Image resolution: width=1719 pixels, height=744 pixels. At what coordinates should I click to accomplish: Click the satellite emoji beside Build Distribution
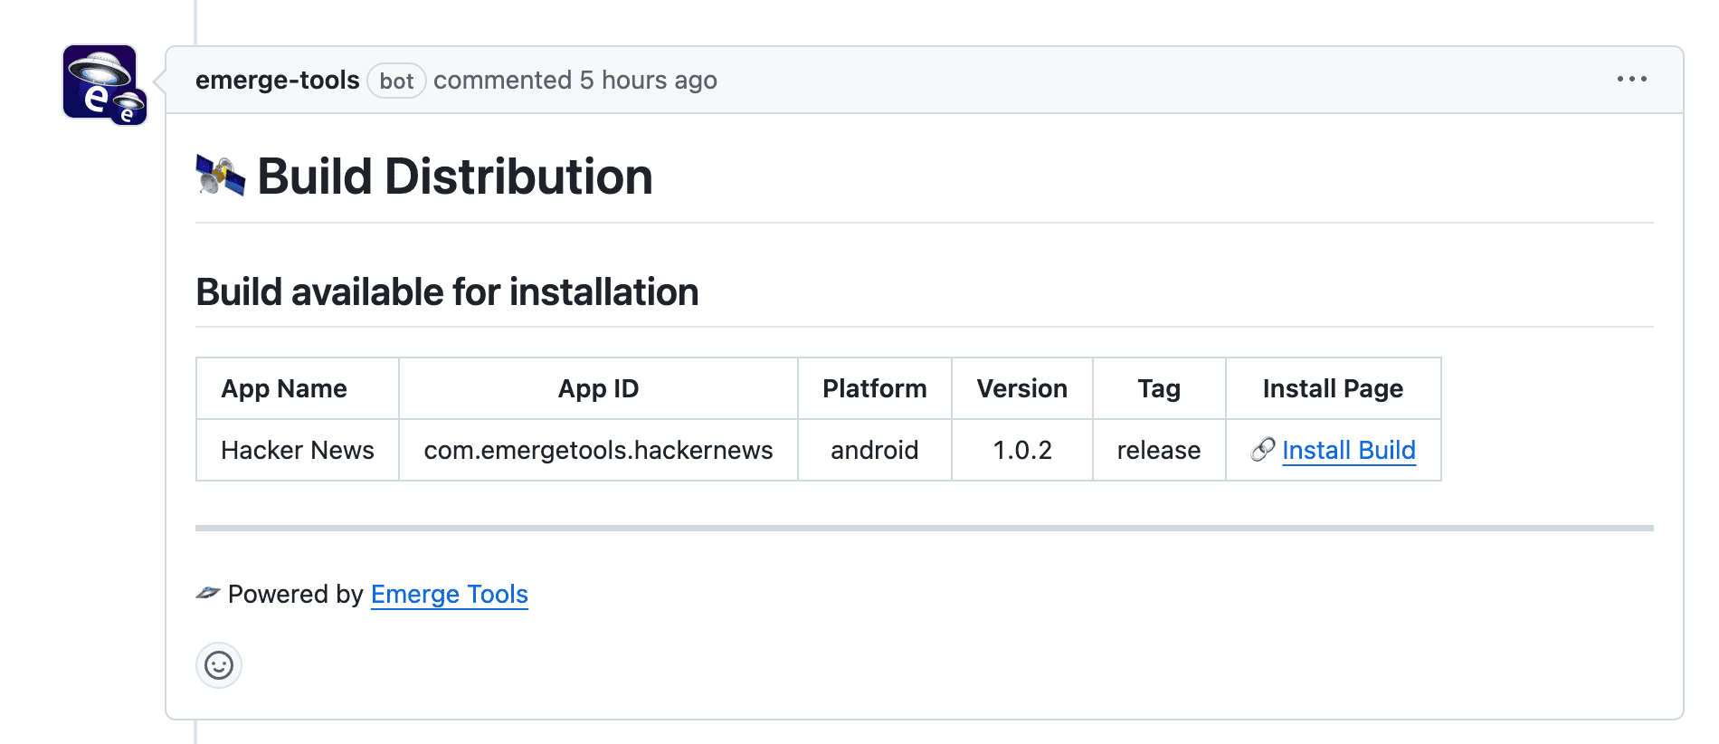coord(221,176)
